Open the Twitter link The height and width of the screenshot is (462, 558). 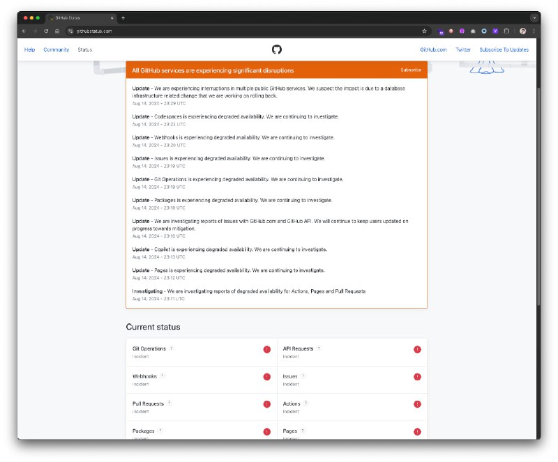click(x=463, y=49)
